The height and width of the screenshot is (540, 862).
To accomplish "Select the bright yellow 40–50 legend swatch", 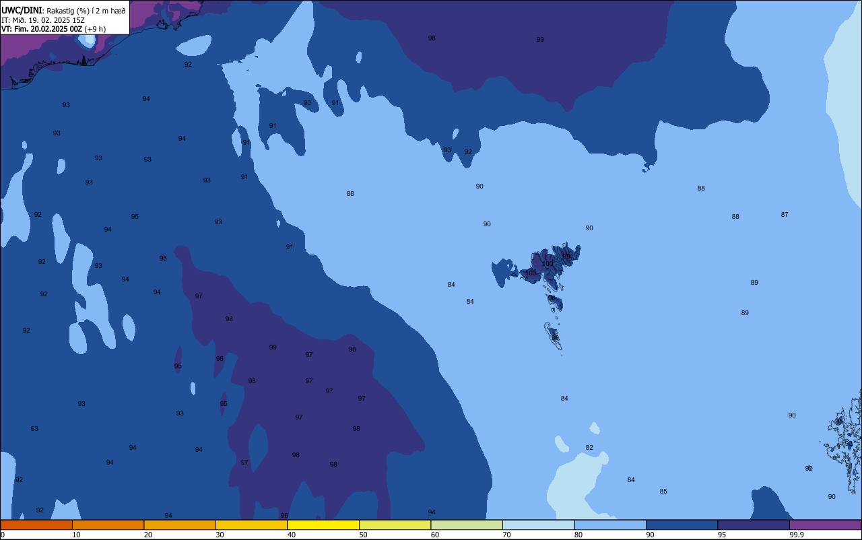I will 323,525.
